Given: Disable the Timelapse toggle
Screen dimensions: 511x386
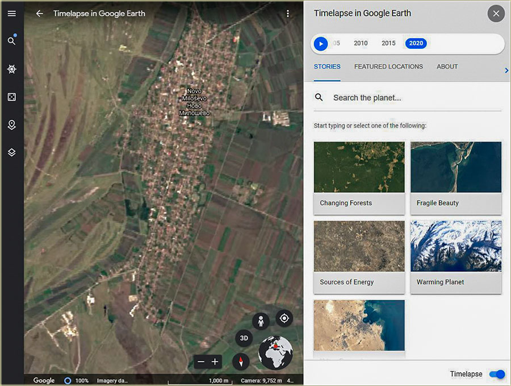Looking at the screenshot, I should (x=496, y=374).
